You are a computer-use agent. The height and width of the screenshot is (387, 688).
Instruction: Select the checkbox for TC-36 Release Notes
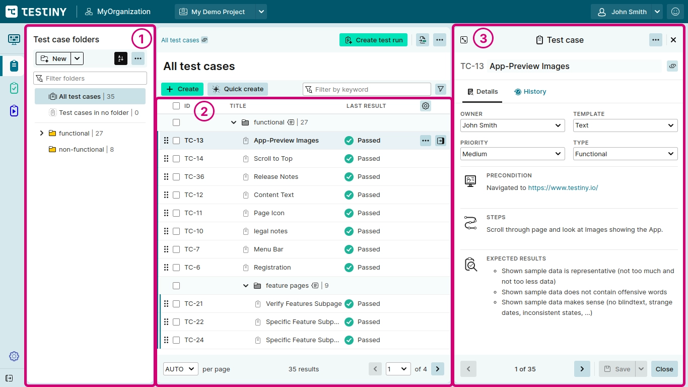point(176,177)
